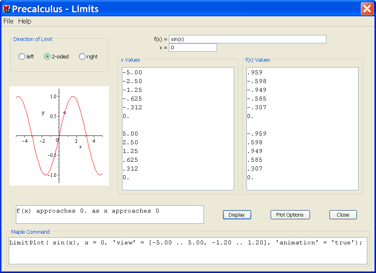This screenshot has height=273, width=376.
Task: Open the File menu
Action: [8, 21]
